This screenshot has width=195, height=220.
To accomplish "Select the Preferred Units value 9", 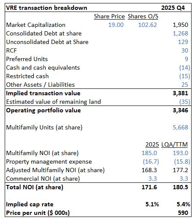I will [x=186, y=59].
